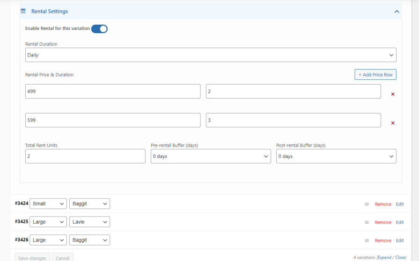Click the Expand variations link
Viewport: 419px width, 261px height.
(x=384, y=257)
